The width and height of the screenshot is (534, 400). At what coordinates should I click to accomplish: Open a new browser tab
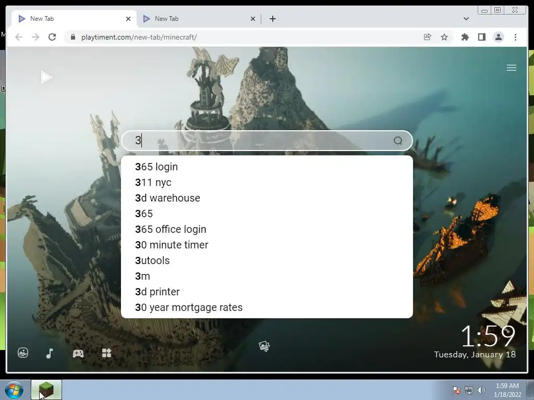coord(272,19)
